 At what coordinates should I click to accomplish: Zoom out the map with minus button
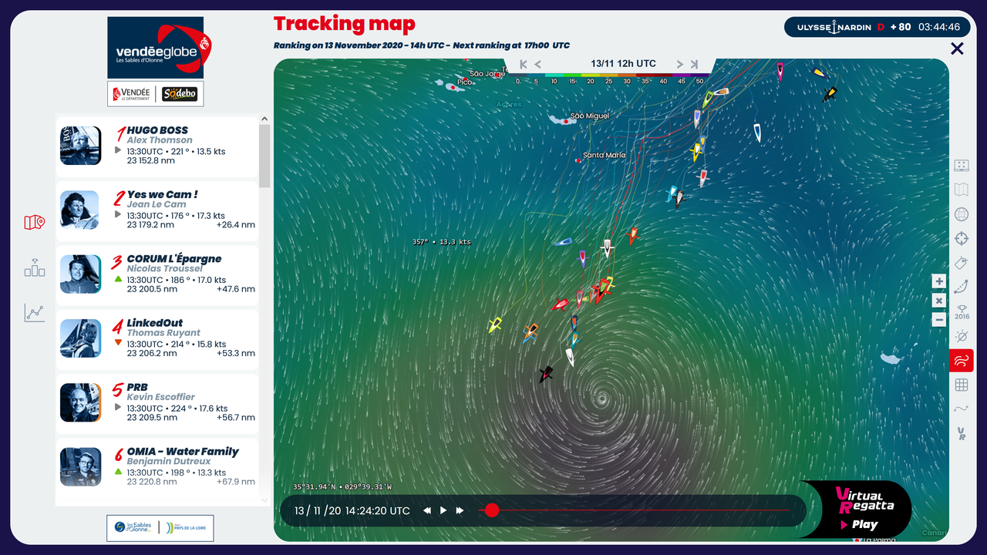pyautogui.click(x=938, y=319)
